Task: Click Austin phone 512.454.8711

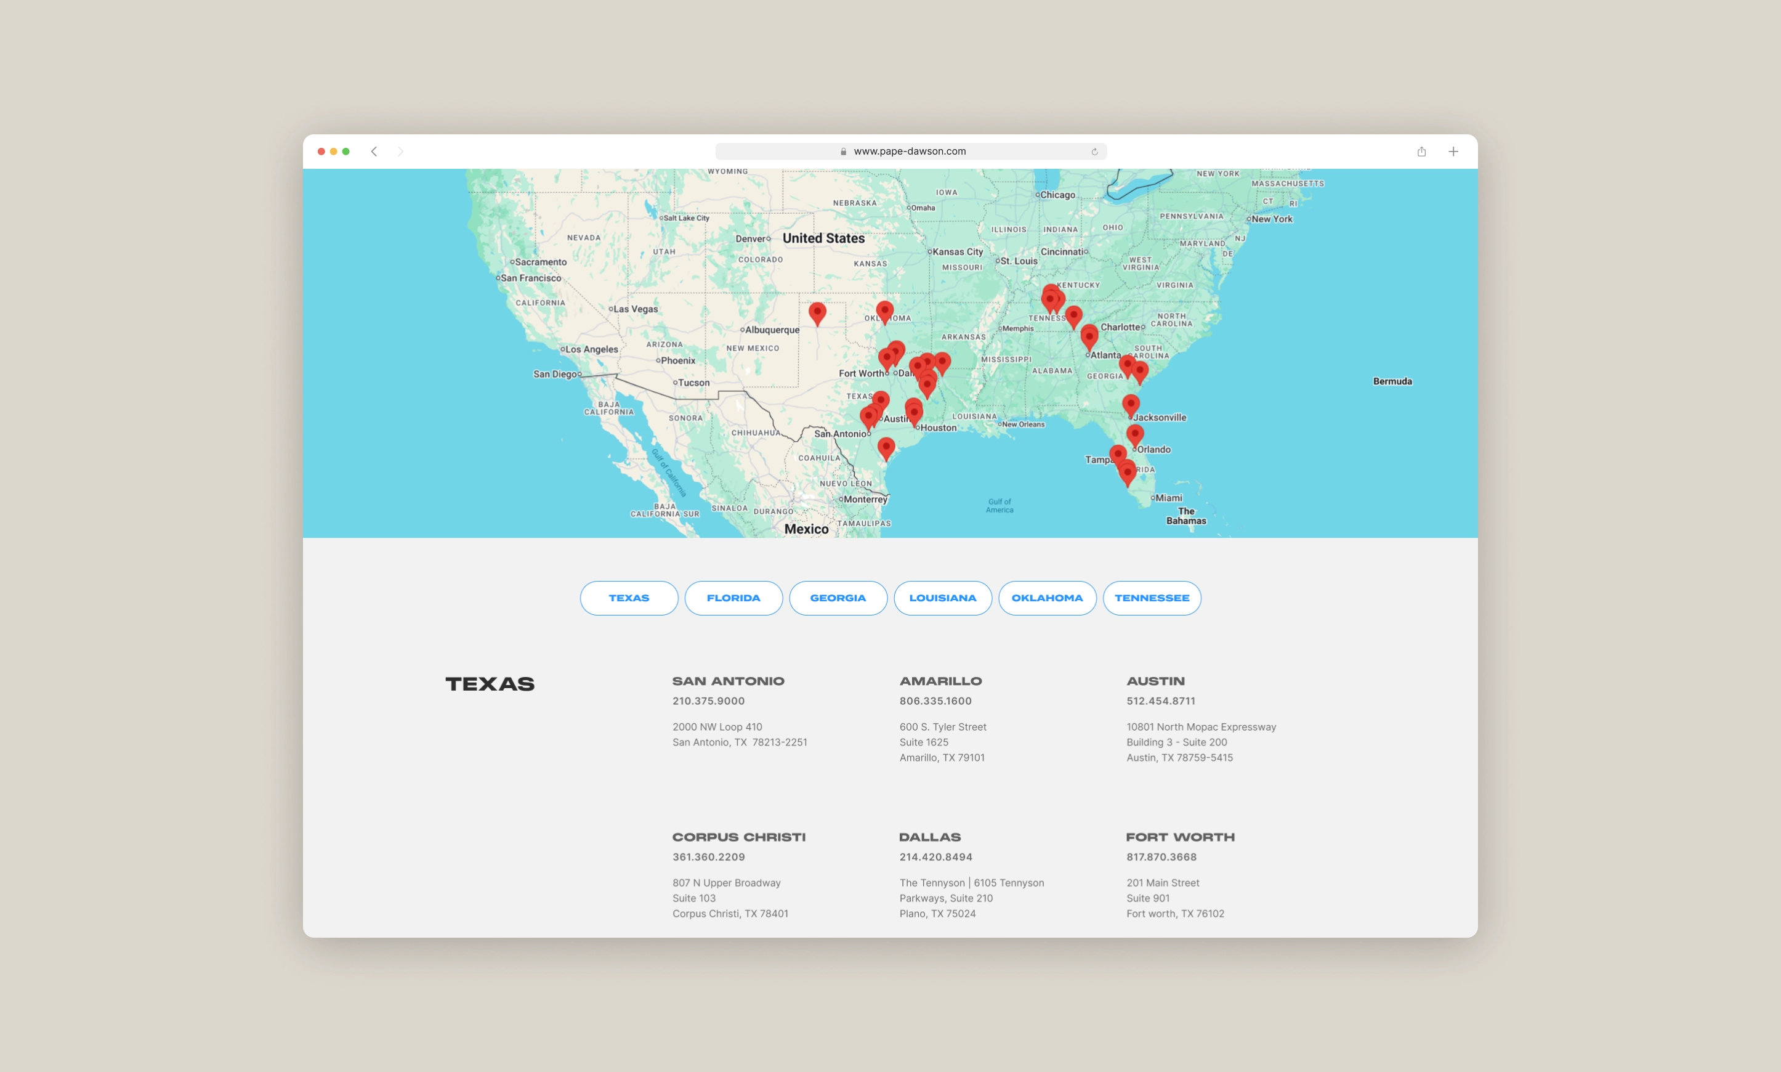Action: coord(1161,700)
